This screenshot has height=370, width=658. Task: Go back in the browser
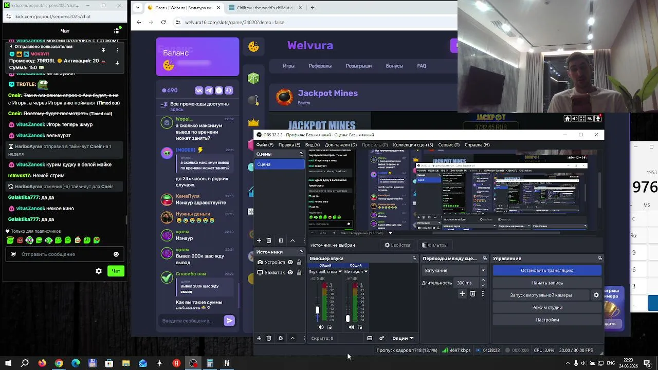pos(139,22)
